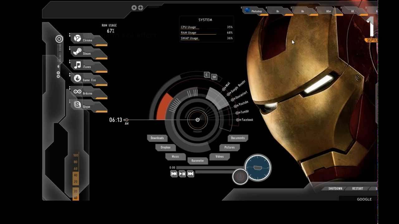399x224 pixels.
Task: Start Skype from the launcher list
Action: point(89,106)
